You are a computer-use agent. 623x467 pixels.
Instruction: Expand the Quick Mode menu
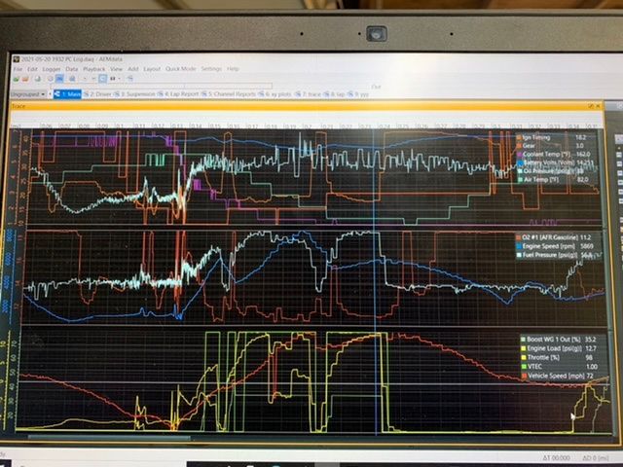pyautogui.click(x=180, y=69)
